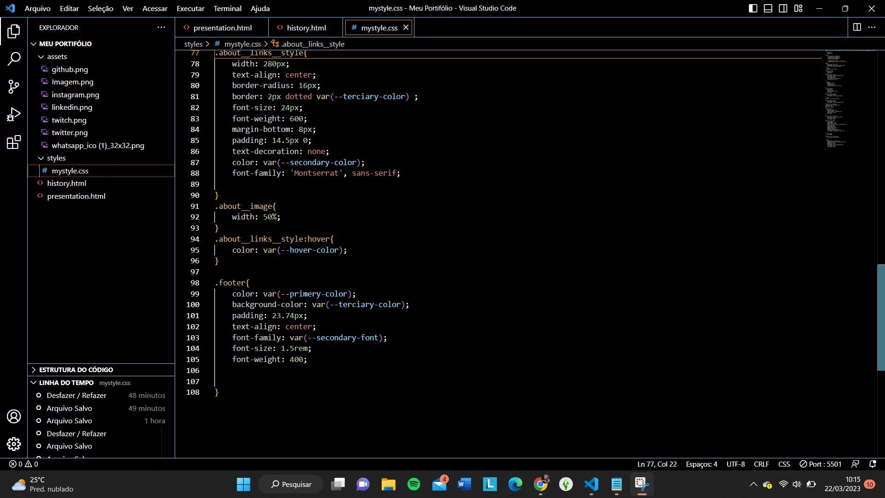
Task: Open Run and Debug view
Action: 14,114
